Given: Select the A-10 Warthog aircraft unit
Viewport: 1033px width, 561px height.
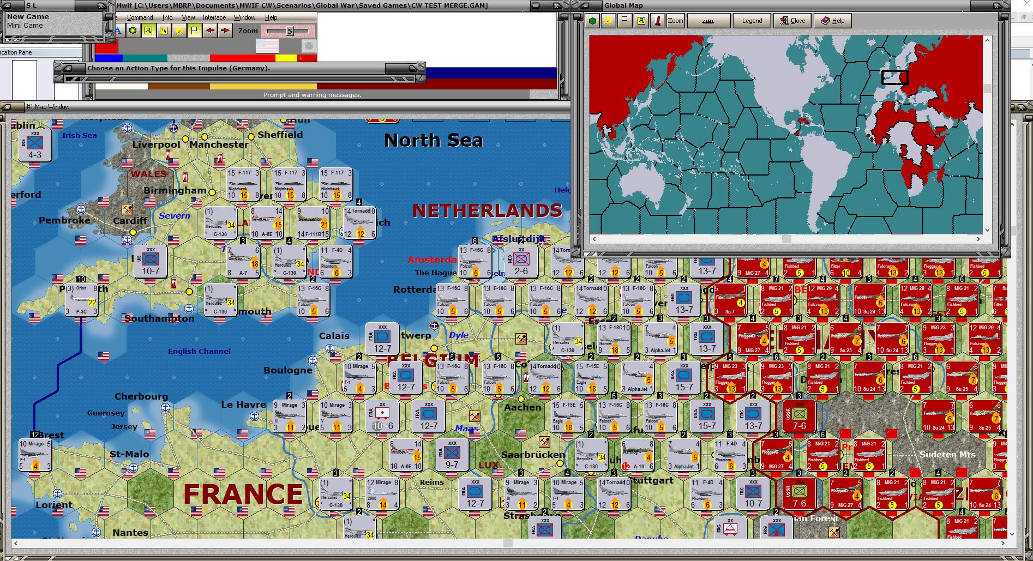Looking at the screenshot, I should pyautogui.click(x=637, y=455).
